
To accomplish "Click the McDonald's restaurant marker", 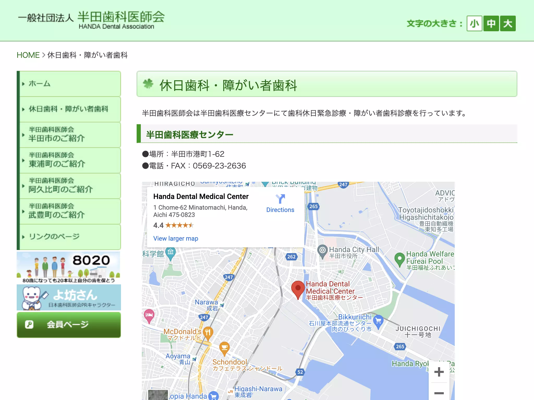I will tap(208, 333).
